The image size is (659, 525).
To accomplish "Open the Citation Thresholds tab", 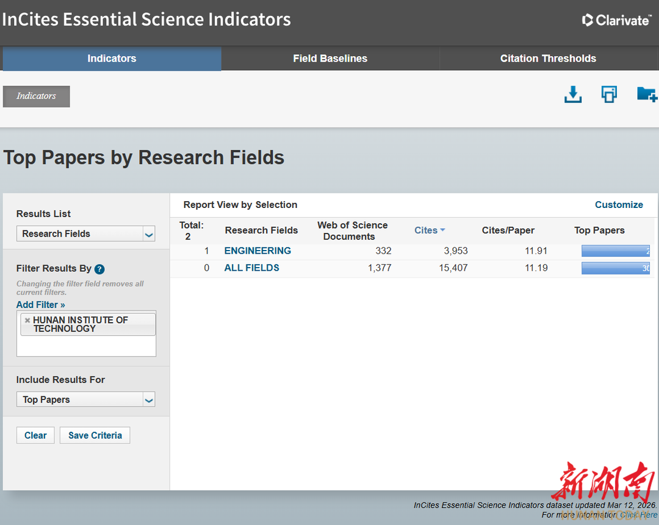I will 548,59.
